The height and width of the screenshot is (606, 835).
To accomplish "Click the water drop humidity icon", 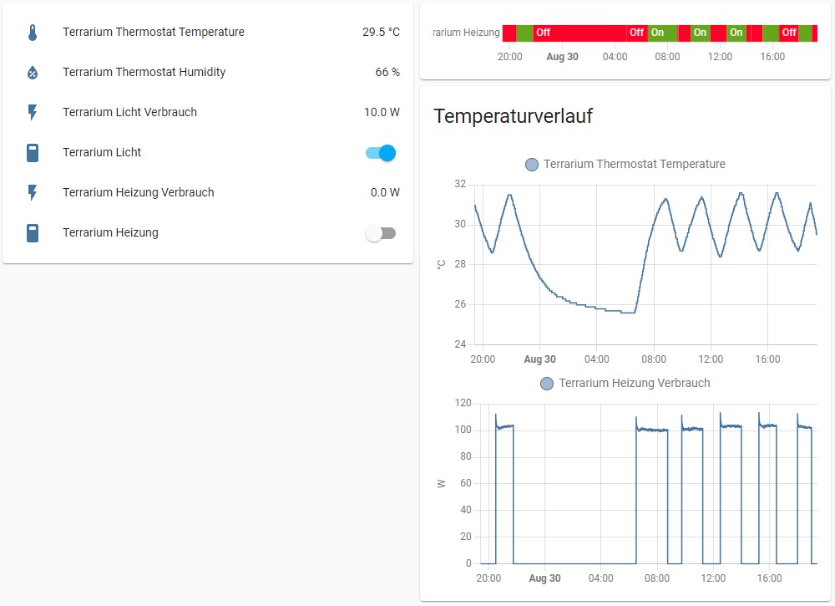I will click(33, 73).
